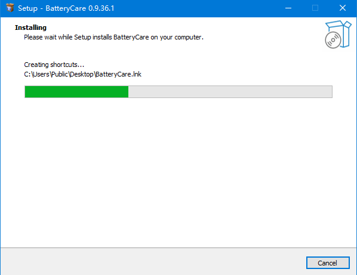Close the Setup window with the X
The image size is (357, 275).
tap(343, 8)
